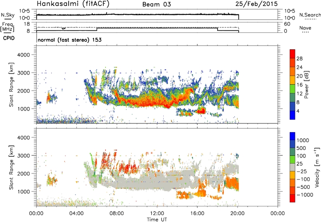Screen dimensions: 321x222
Task: Click the '60' Nave axis tick
Action: pyautogui.click(x=287, y=24)
